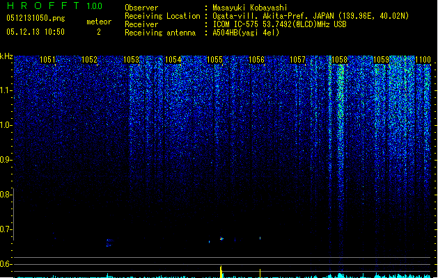438x278 pixels.
Task: Click the tall yellow intensity spike under 1055
Action: point(221,272)
